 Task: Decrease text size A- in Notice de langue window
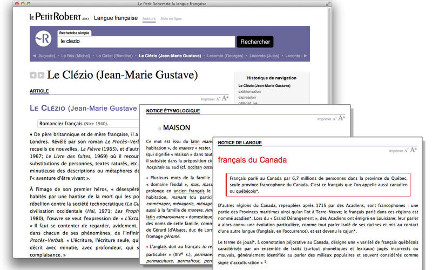[x=407, y=151]
